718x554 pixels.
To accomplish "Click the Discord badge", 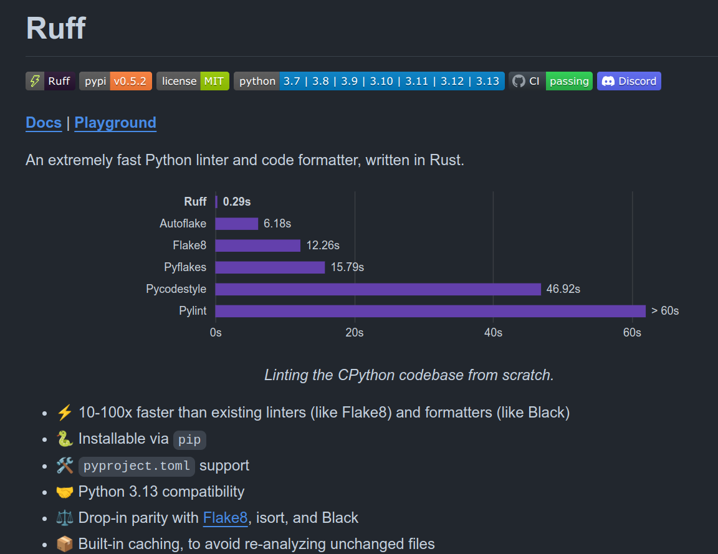I will point(629,80).
